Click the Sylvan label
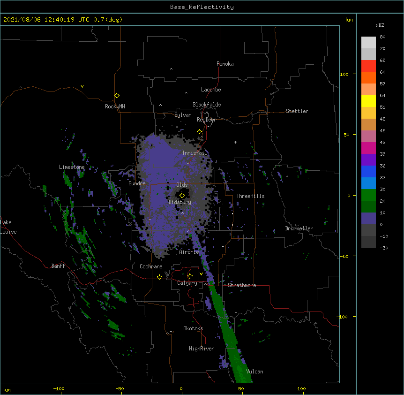 pos(183,115)
